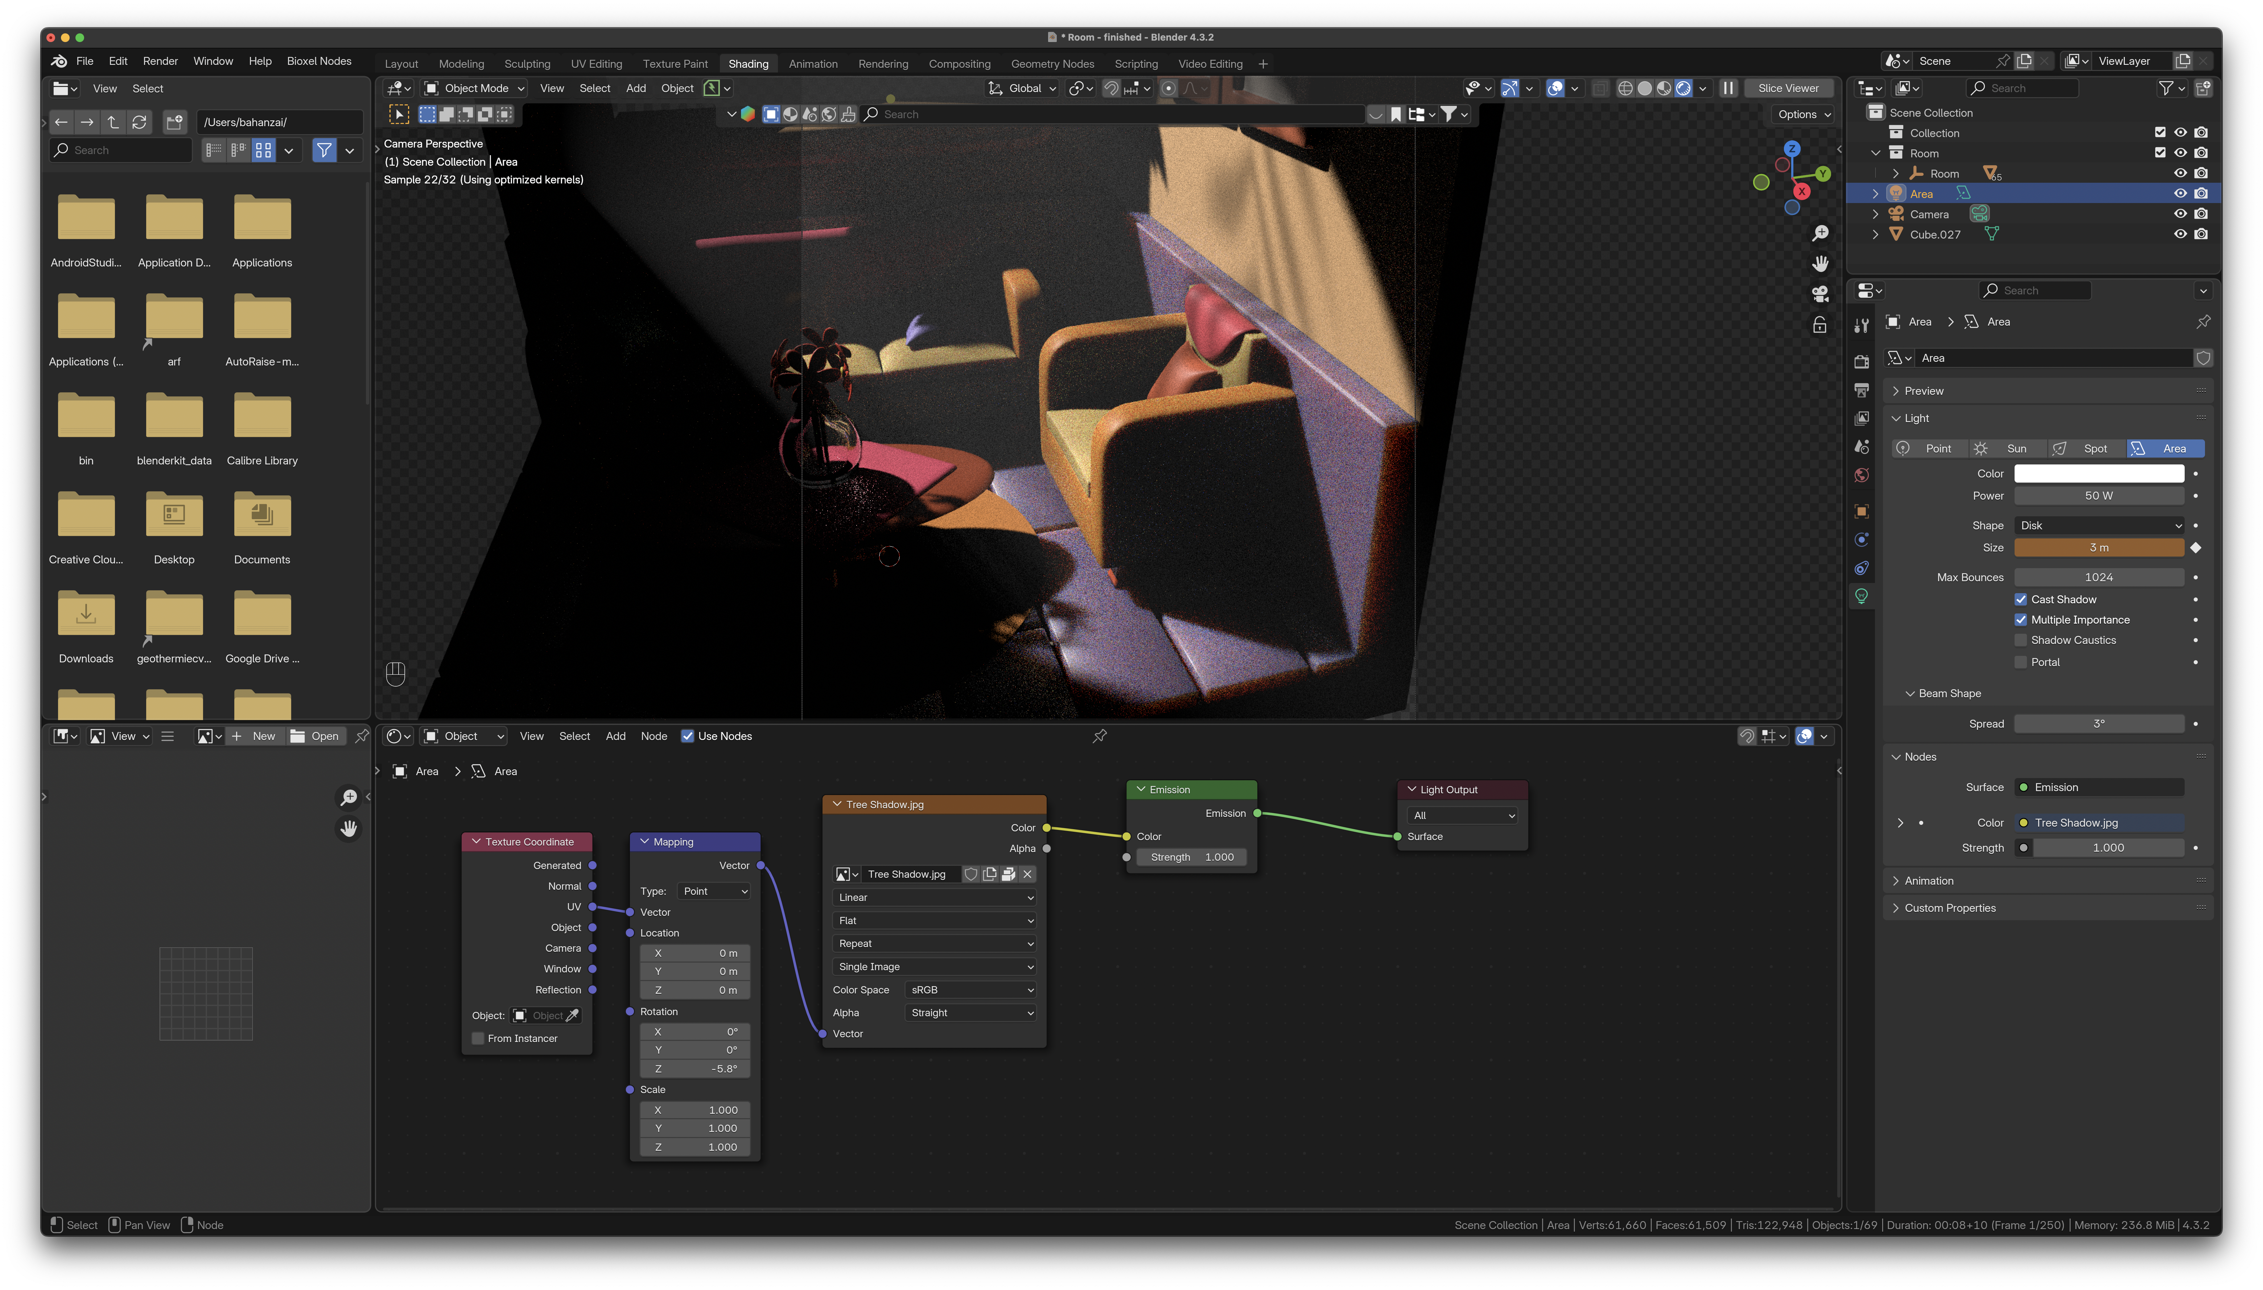
Task: Open the light Shape dropdown showing Disk
Action: point(2099,525)
